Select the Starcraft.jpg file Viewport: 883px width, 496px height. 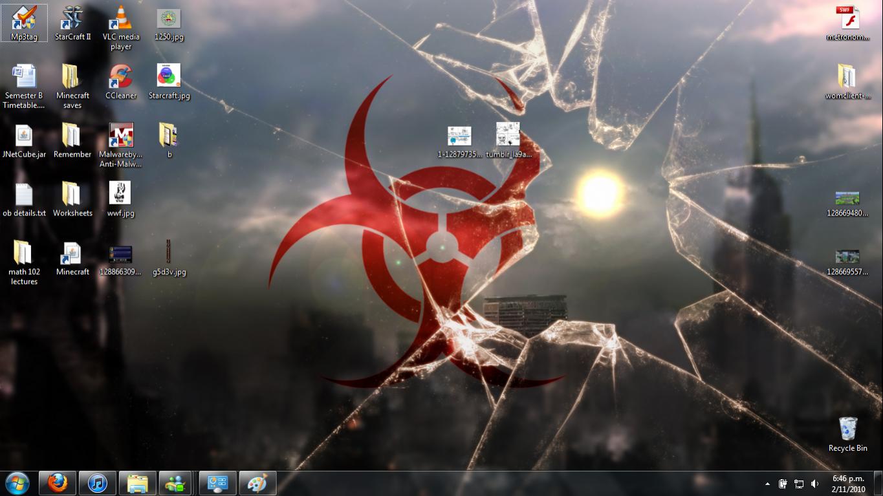click(x=169, y=82)
